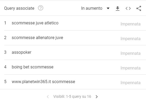Go to the previous page of queries
The image size is (146, 103).
pyautogui.click(x=48, y=97)
